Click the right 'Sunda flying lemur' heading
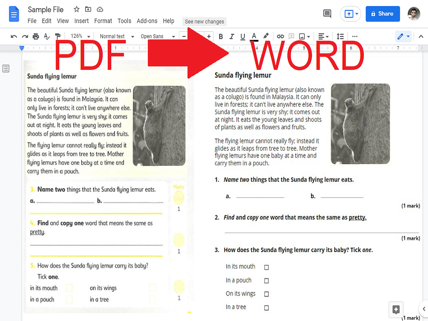This screenshot has height=321, width=428. pyautogui.click(x=243, y=75)
